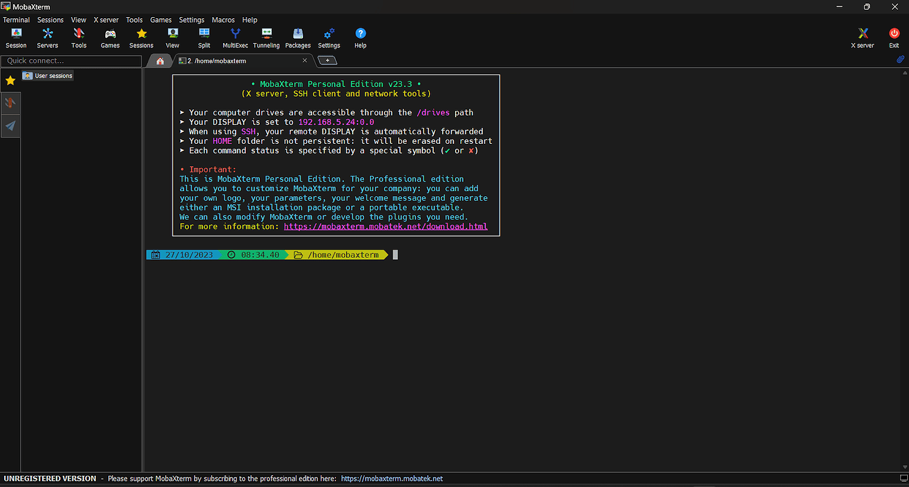Open the Servers toolbar icon
Viewport: 909px width, 487px height.
click(x=47, y=38)
